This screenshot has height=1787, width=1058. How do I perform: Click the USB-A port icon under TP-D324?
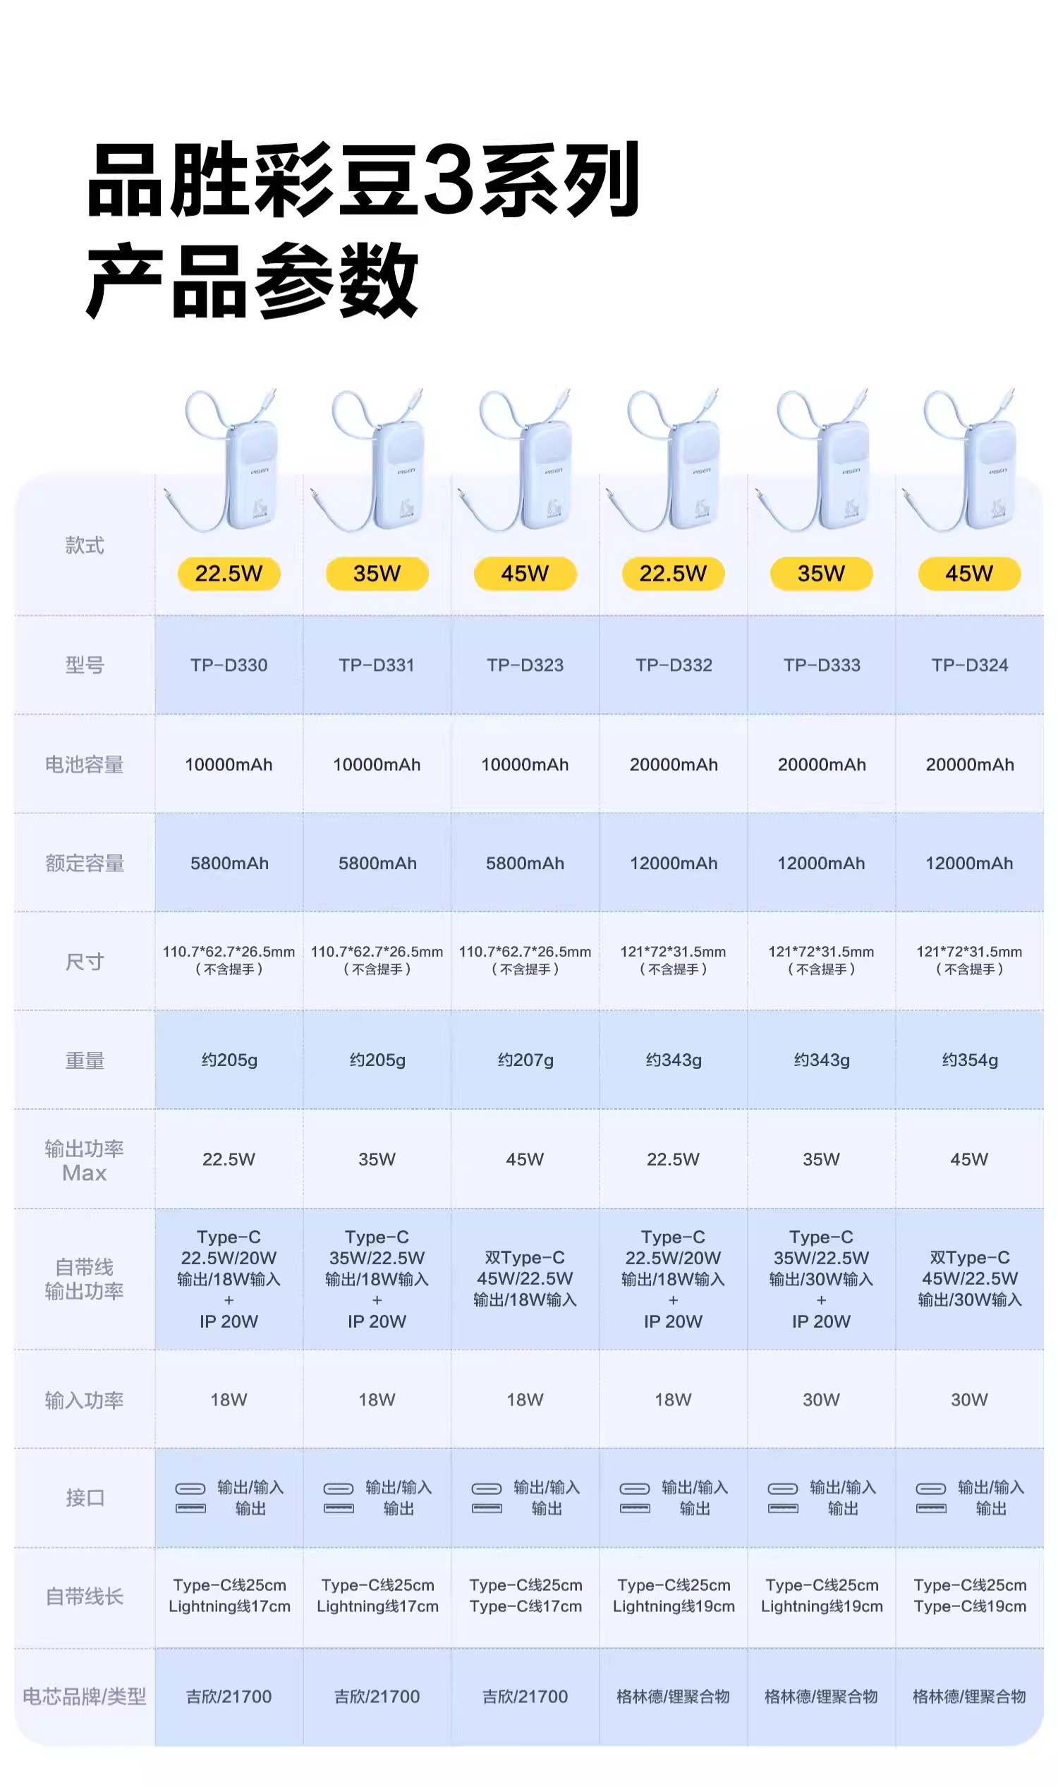point(931,1508)
